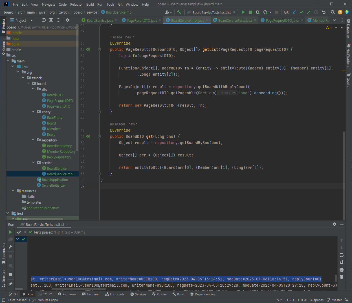Switch to BoardServiceTests.java tab
The height and width of the screenshot is (303, 352).
[235, 20]
